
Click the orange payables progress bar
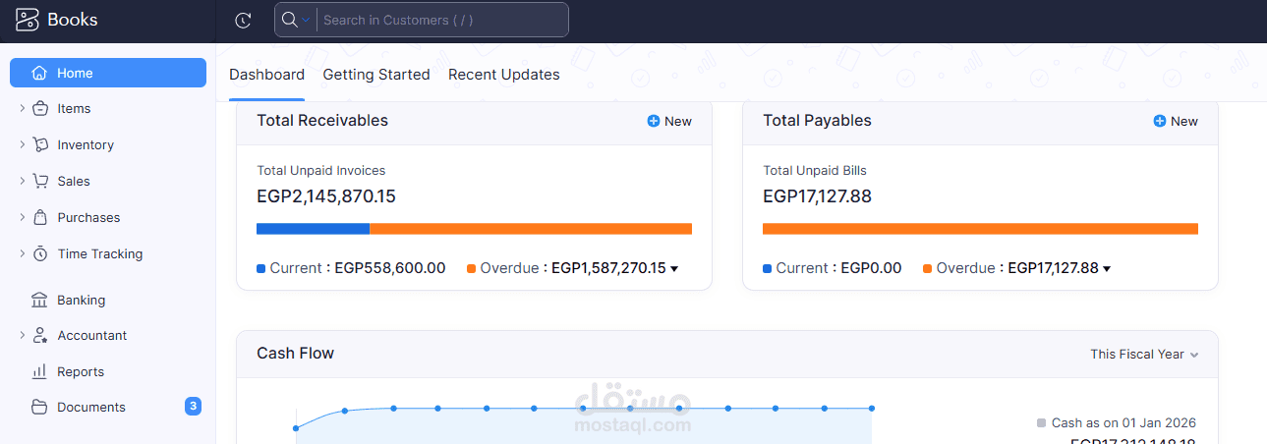[980, 229]
